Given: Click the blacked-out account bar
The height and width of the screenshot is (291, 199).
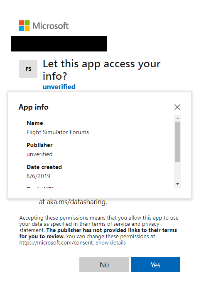Looking at the screenshot, I should click(59, 44).
